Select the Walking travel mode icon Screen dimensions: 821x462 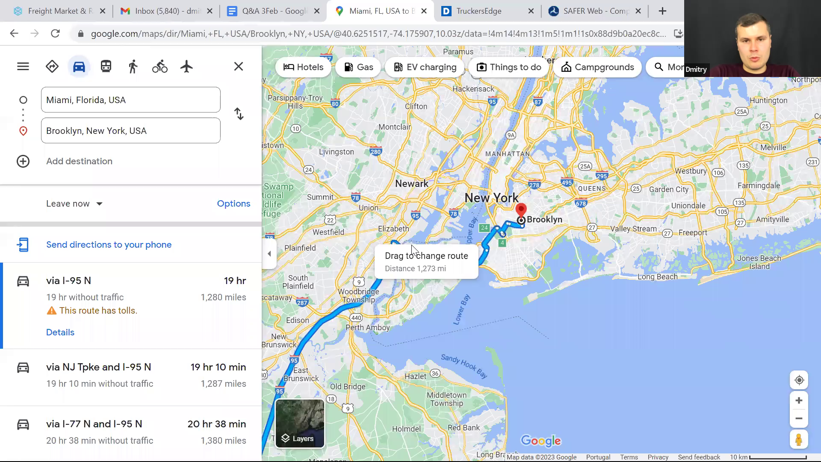pyautogui.click(x=133, y=67)
